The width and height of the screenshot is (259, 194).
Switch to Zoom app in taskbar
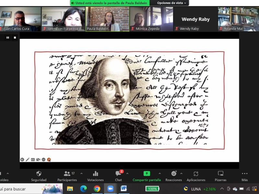coord(110,189)
